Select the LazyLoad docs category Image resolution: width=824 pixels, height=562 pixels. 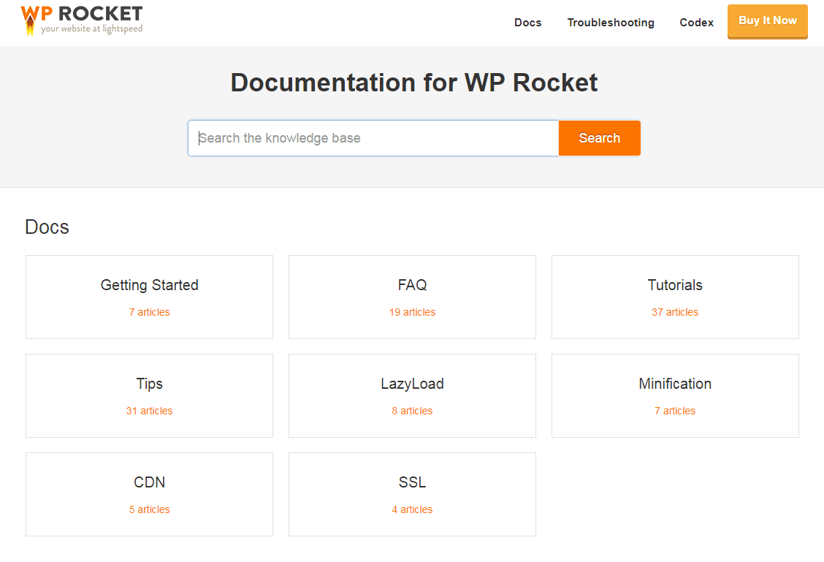click(x=412, y=384)
